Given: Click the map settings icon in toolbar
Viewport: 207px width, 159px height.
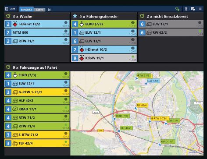Looking at the screenshot, I should point(193,9).
